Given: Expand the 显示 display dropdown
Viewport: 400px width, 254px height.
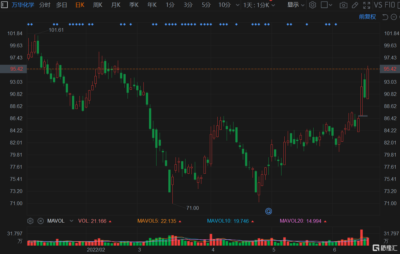Looking at the screenshot, I should 296,5.
